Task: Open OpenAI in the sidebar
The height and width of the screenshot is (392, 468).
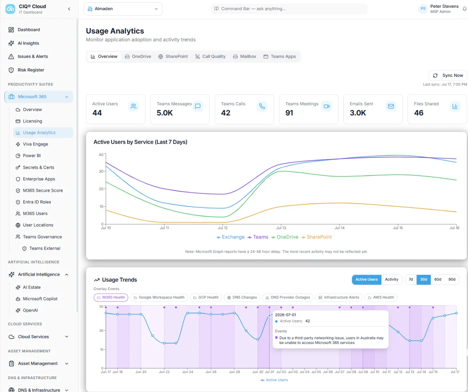Action: [x=43, y=310]
